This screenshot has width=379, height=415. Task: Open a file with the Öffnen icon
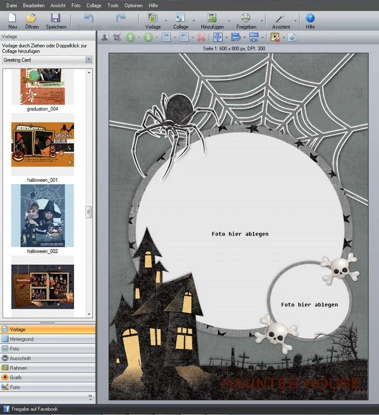[x=31, y=18]
